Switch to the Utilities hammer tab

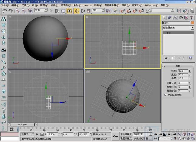pos(192,18)
